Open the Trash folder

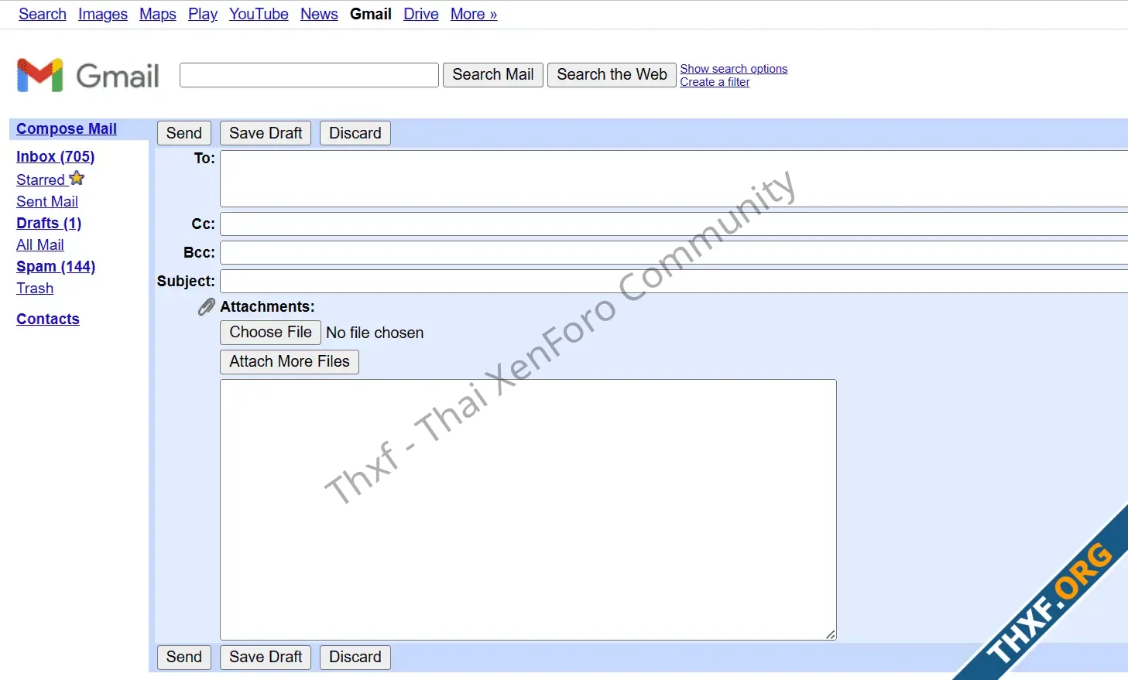pos(35,289)
